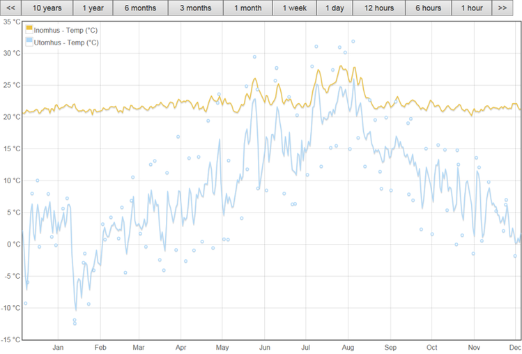Image resolution: width=522 pixels, height=354 pixels.
Task: Click the Dec label on the x-axis
Action: [x=515, y=347]
